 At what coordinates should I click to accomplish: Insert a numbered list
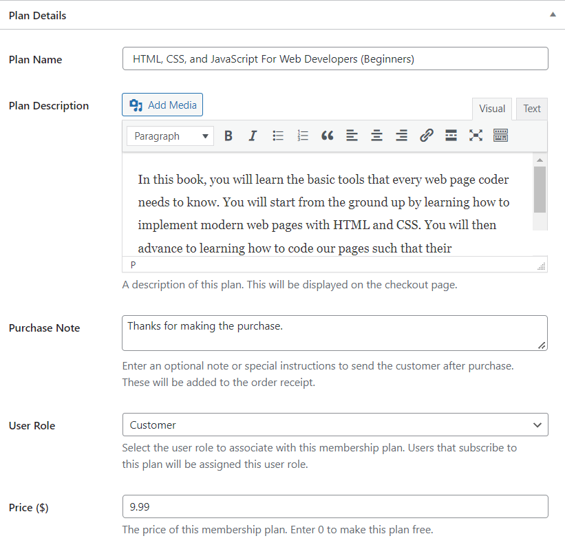(x=303, y=136)
